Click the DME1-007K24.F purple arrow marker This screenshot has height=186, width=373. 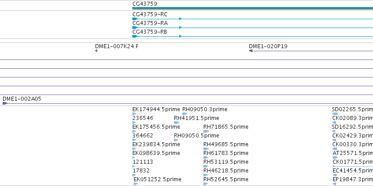[96, 51]
